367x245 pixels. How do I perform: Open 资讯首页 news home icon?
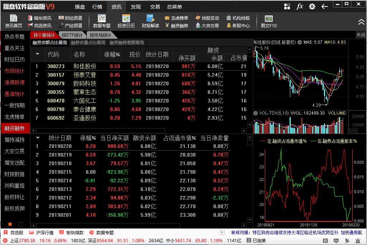13,21
